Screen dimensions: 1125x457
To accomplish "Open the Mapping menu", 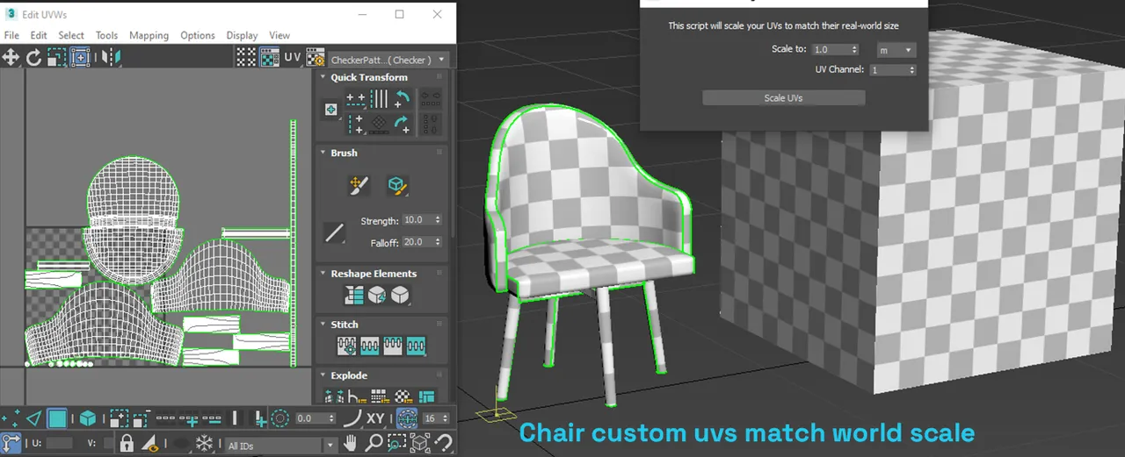I will (149, 35).
